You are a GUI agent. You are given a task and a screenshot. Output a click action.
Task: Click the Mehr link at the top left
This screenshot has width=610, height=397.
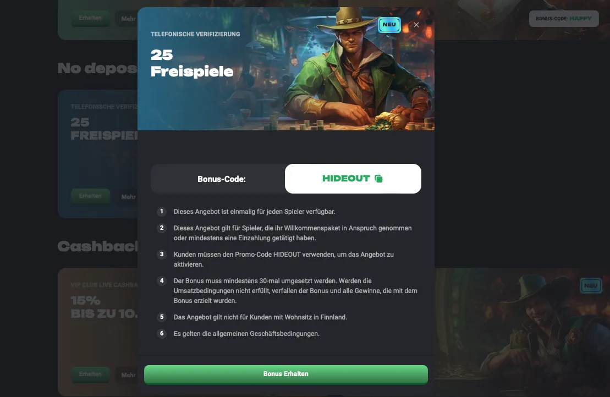(x=128, y=19)
